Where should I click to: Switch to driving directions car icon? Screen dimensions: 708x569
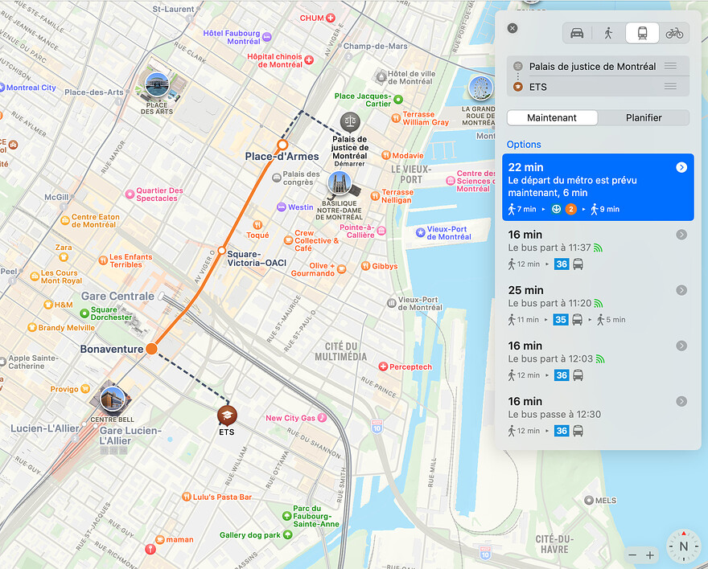point(577,33)
